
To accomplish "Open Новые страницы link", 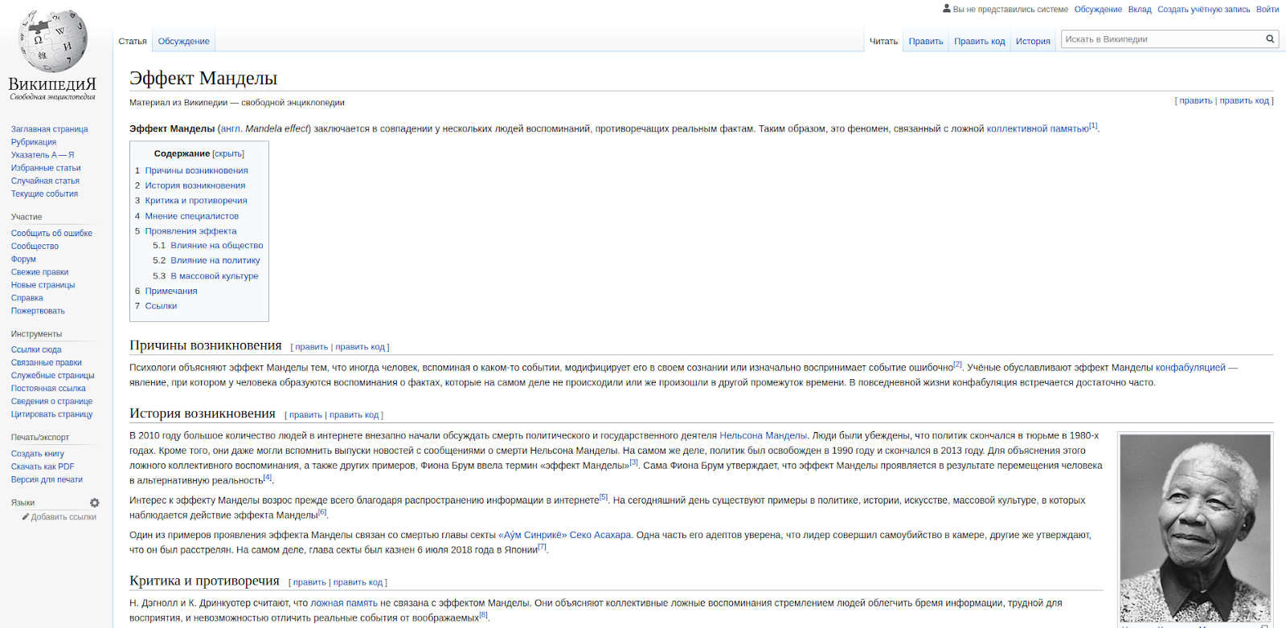I will tap(43, 284).
